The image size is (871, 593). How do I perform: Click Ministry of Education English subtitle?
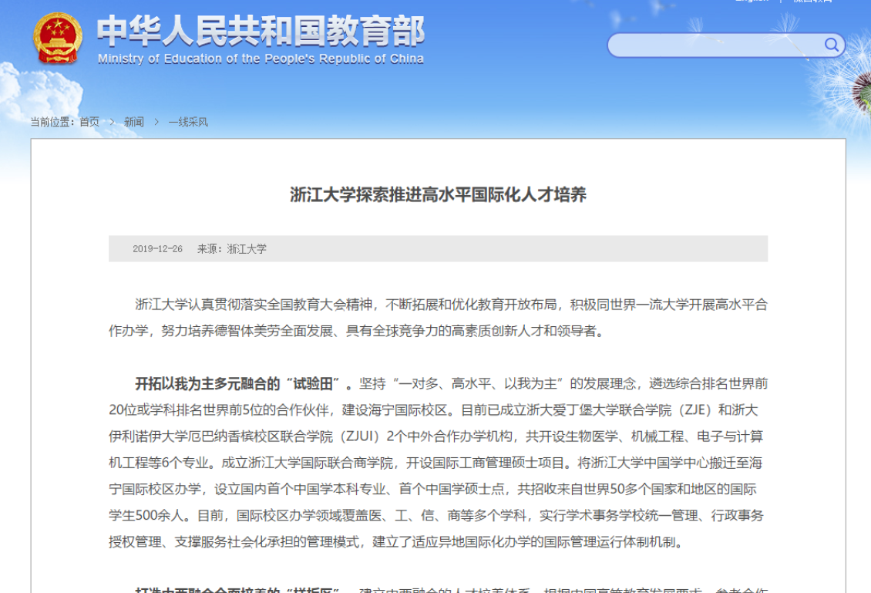261,59
